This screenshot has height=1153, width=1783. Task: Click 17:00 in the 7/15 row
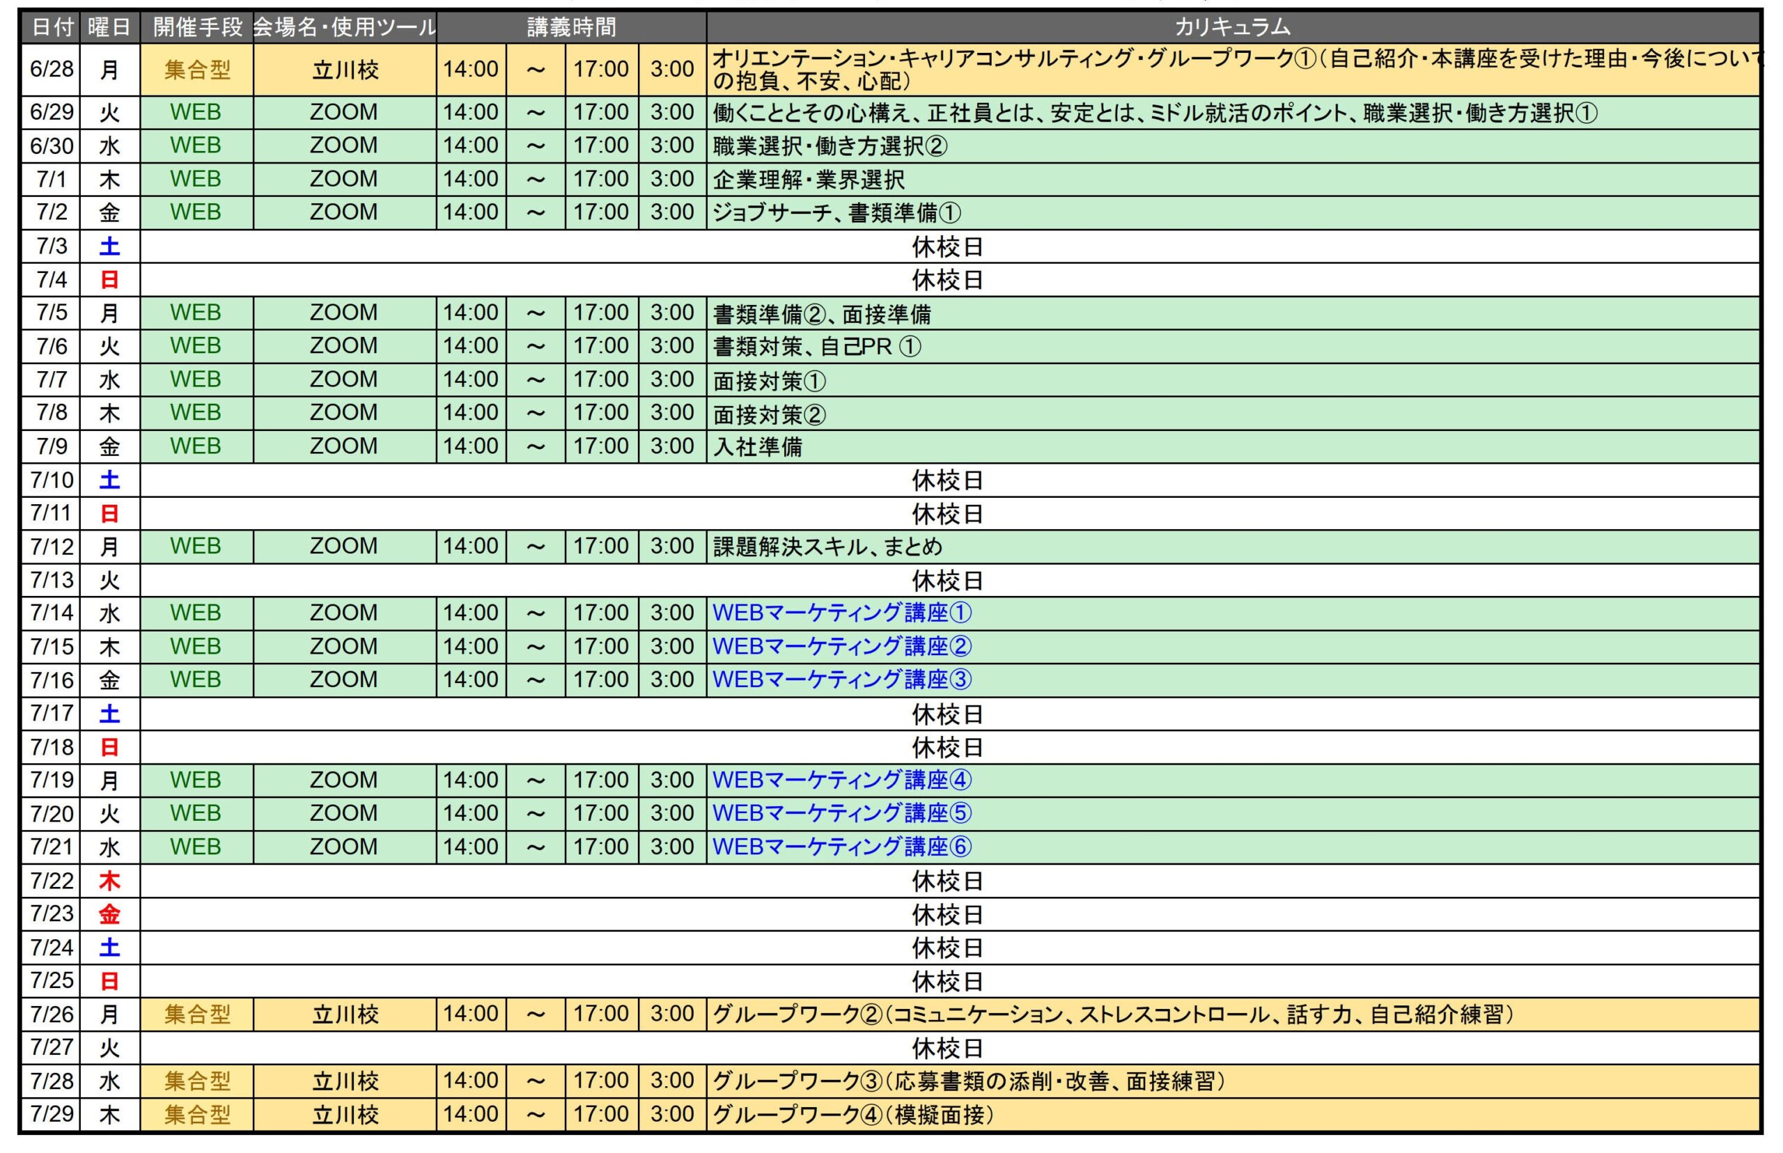click(601, 646)
